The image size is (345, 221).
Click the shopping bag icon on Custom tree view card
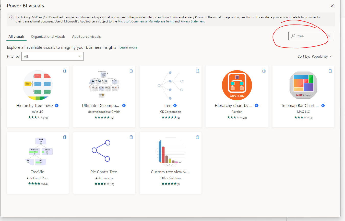coord(198,137)
